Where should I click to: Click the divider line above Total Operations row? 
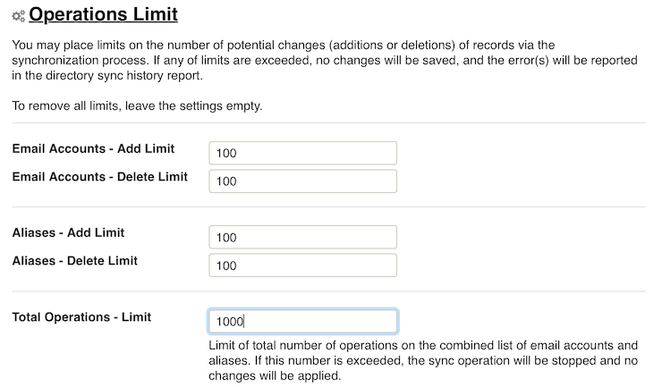328,290
